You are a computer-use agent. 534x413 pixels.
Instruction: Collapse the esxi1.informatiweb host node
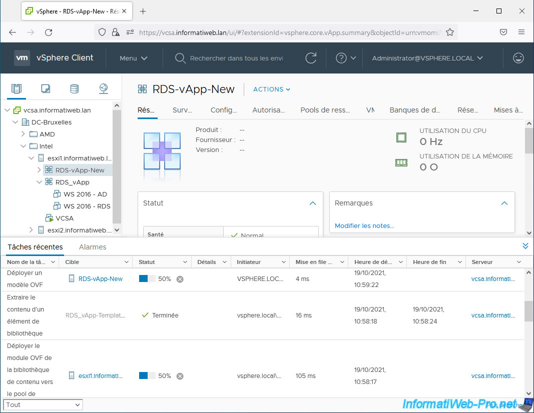click(32, 158)
